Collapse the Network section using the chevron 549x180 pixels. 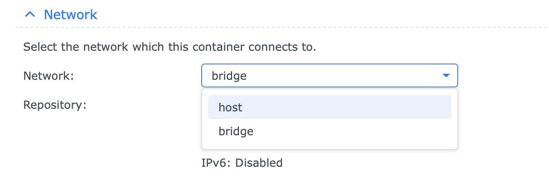(30, 15)
